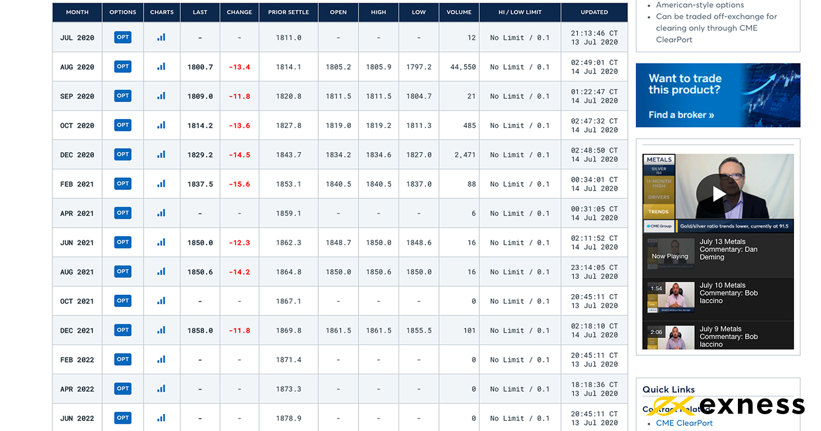Viewport: 821px width, 431px height.
Task: Click OPT button for DEC 2020
Action: coord(123,154)
